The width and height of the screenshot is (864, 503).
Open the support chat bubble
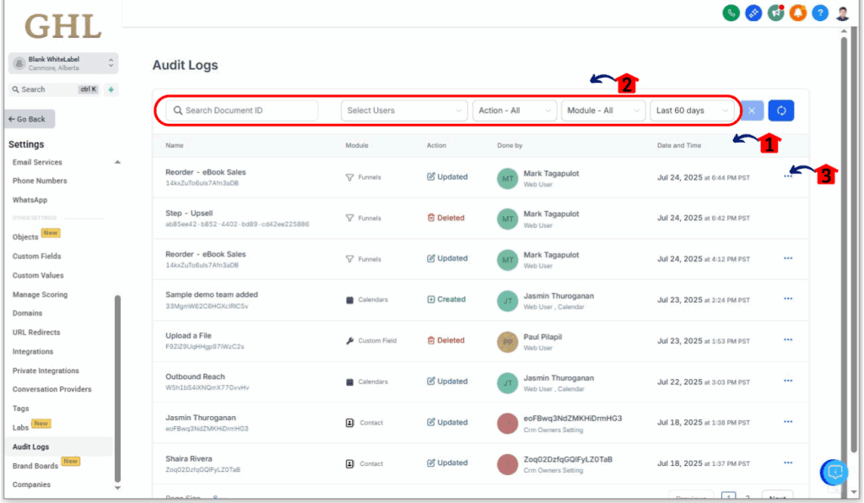[x=834, y=473]
